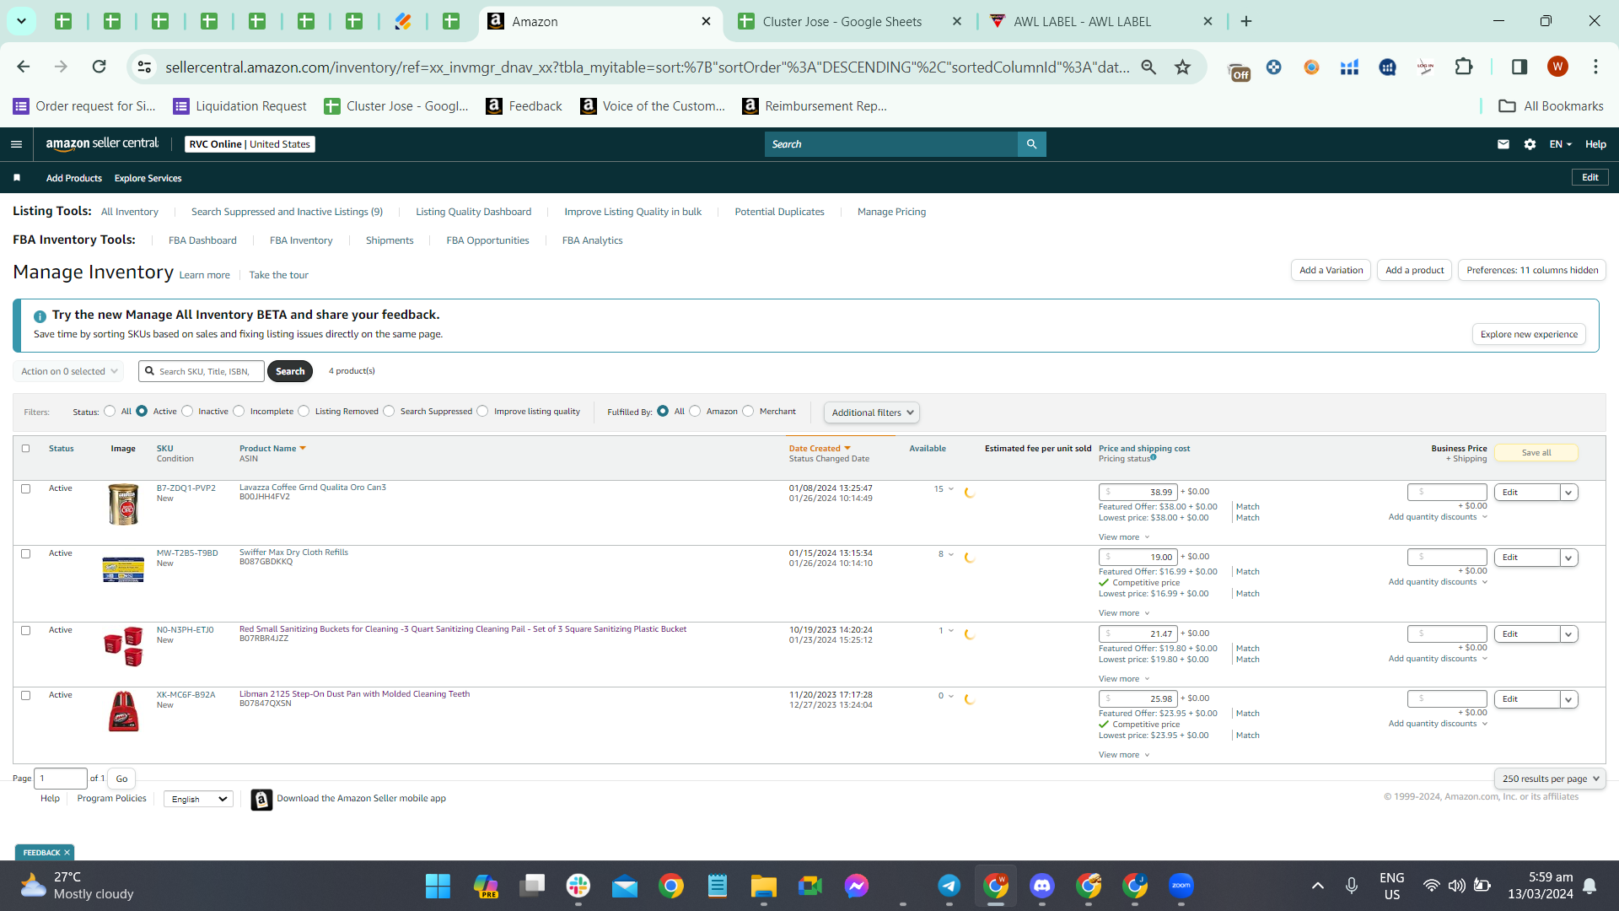Viewport: 1619px width, 911px height.
Task: Open the browser extensions puzzle icon
Action: tap(1465, 67)
